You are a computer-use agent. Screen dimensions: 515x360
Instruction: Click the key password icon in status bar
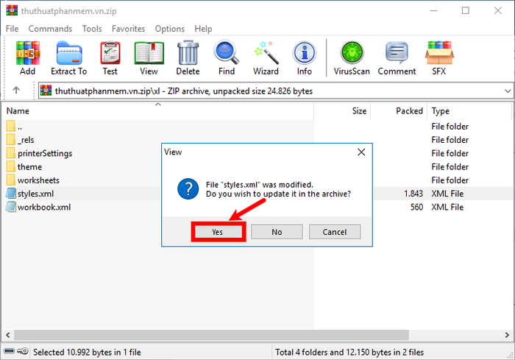23,351
